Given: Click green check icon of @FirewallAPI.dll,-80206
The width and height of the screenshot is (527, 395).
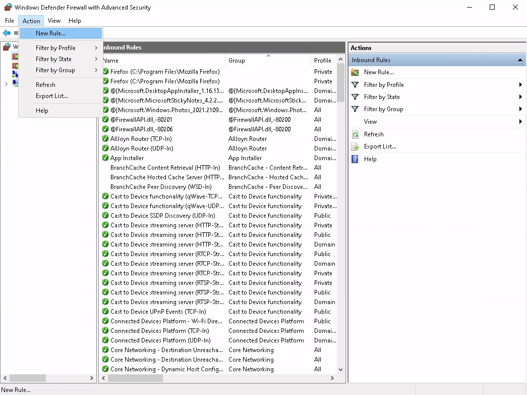Looking at the screenshot, I should click(105, 129).
